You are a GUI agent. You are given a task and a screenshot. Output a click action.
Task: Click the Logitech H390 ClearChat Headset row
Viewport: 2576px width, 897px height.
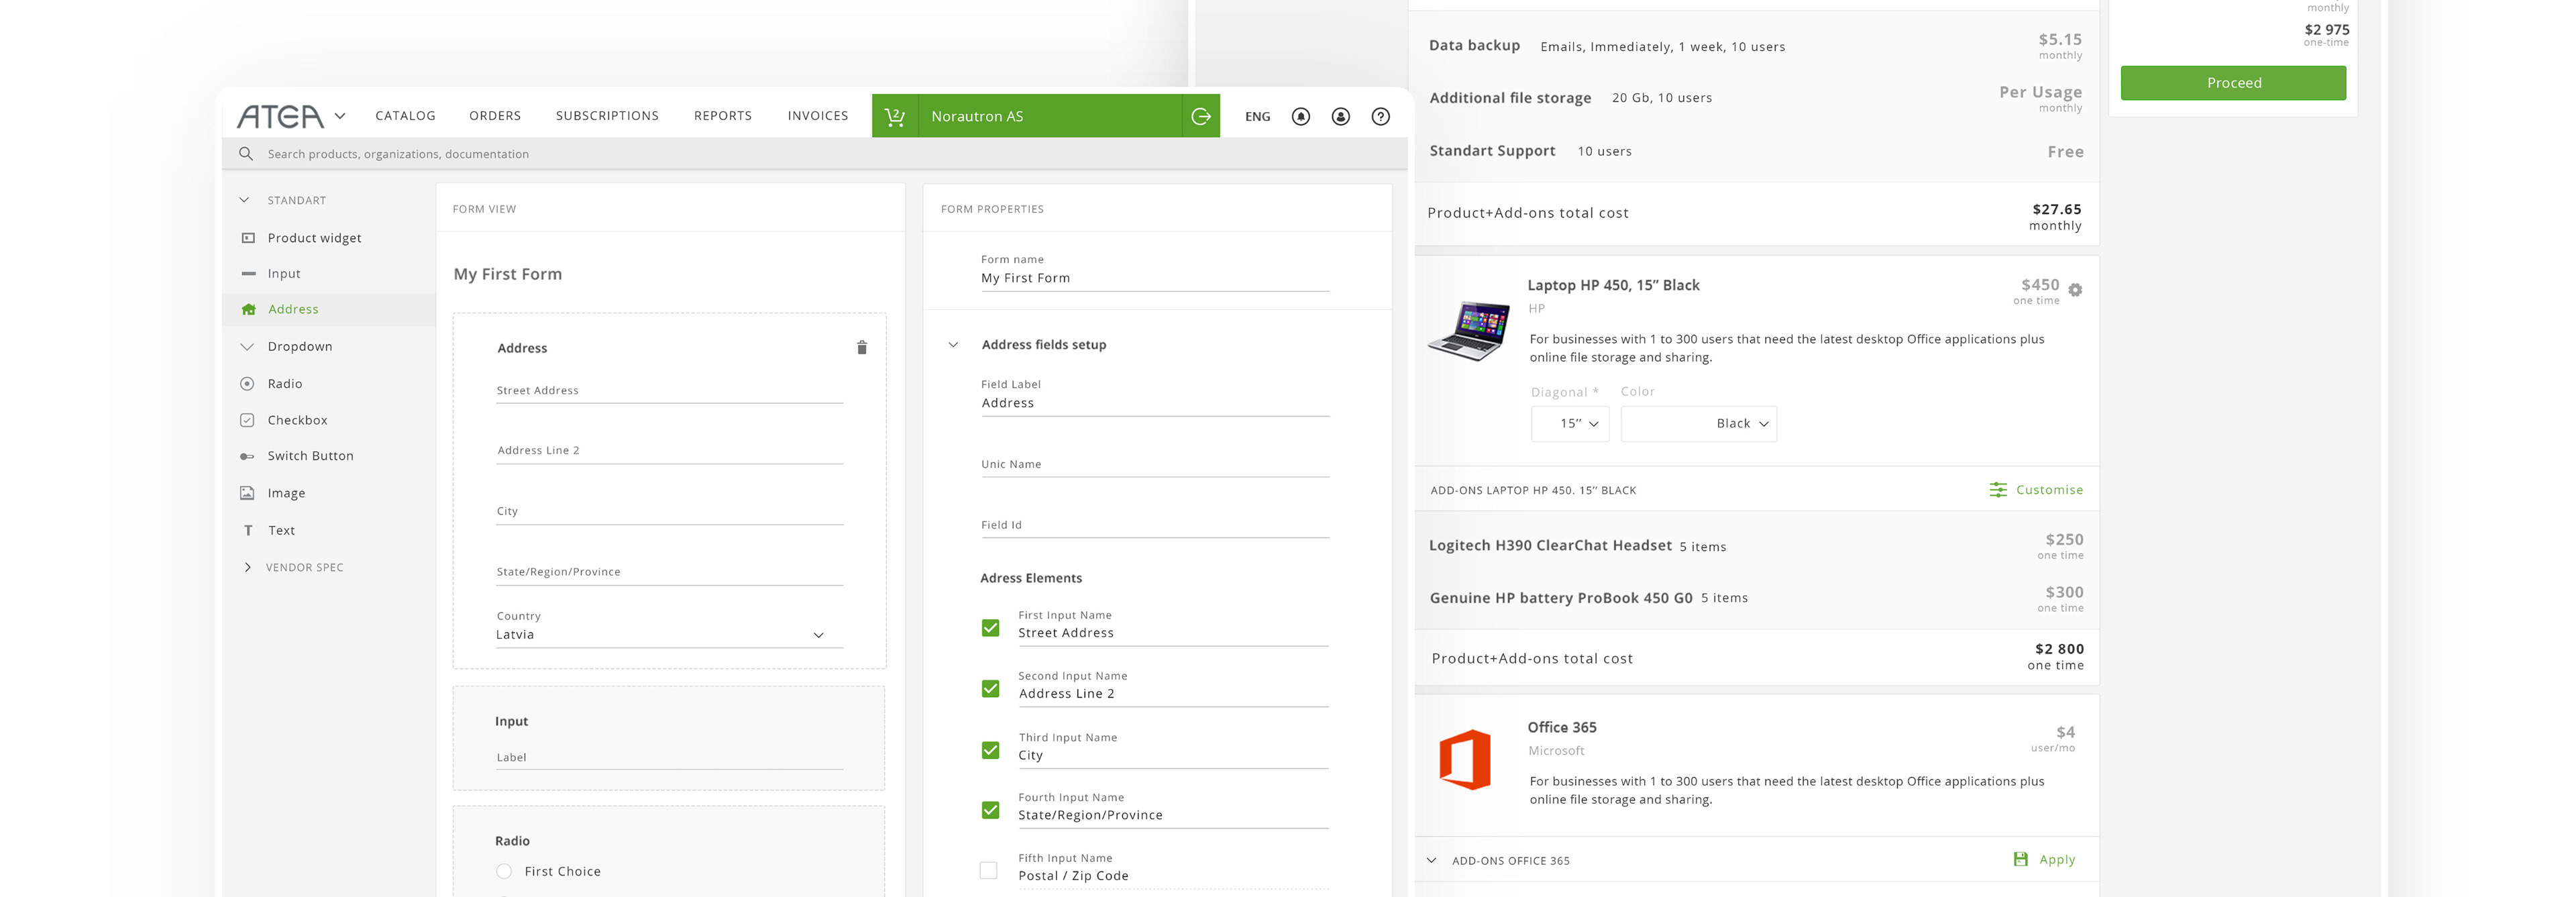coord(1756,546)
